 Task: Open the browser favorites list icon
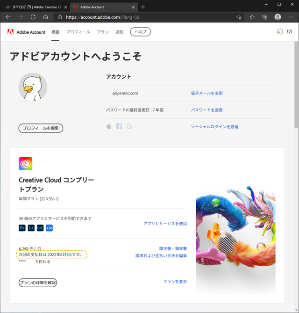(x=252, y=17)
